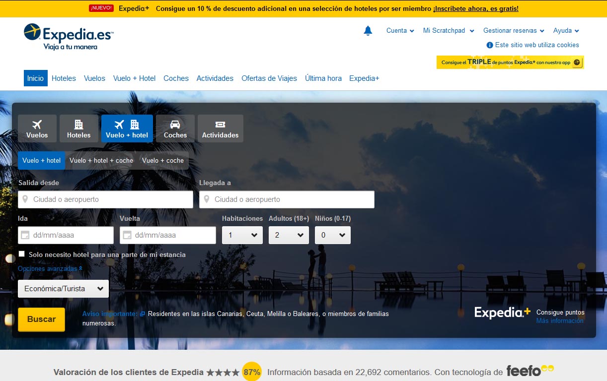Select the Coches tab with car icon
Image resolution: width=607 pixels, height=381 pixels.
tap(175, 128)
